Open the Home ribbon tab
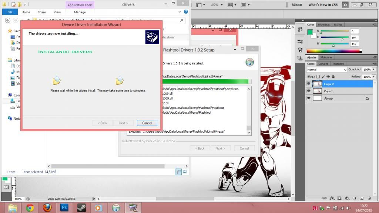This screenshot has width=379, height=213. click(26, 12)
